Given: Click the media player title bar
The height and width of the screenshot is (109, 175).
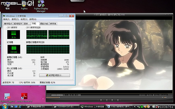Looking at the screenshot, I should (x=109, y=14).
